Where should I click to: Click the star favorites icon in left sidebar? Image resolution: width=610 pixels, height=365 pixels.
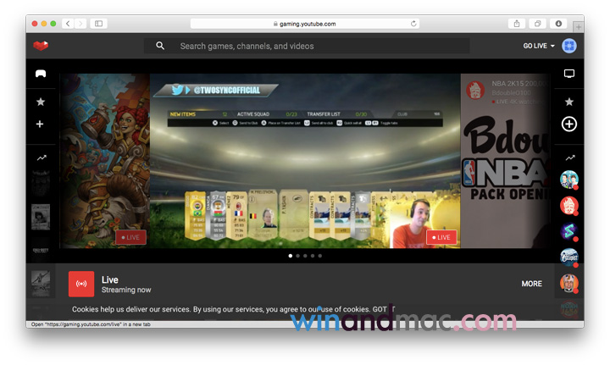pyautogui.click(x=41, y=102)
